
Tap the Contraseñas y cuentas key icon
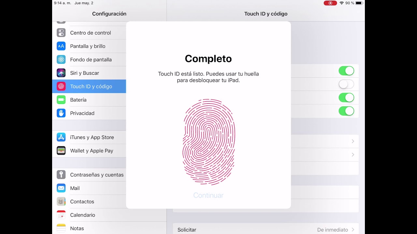click(61, 175)
